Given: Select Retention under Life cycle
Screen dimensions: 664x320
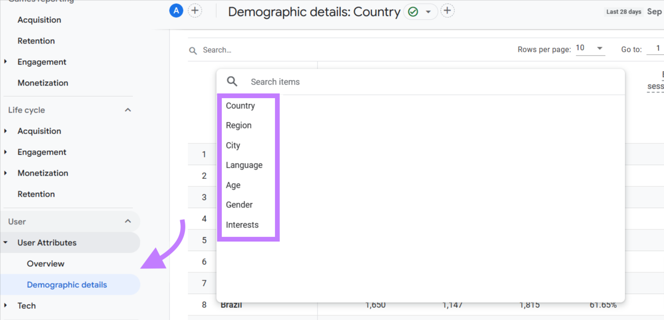Looking at the screenshot, I should pos(36,194).
